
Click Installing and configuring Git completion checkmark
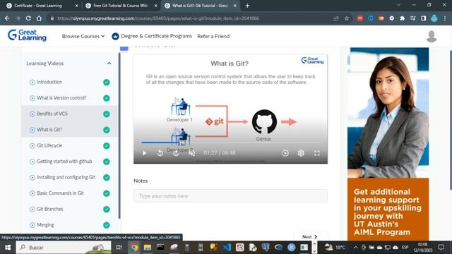pos(107,177)
